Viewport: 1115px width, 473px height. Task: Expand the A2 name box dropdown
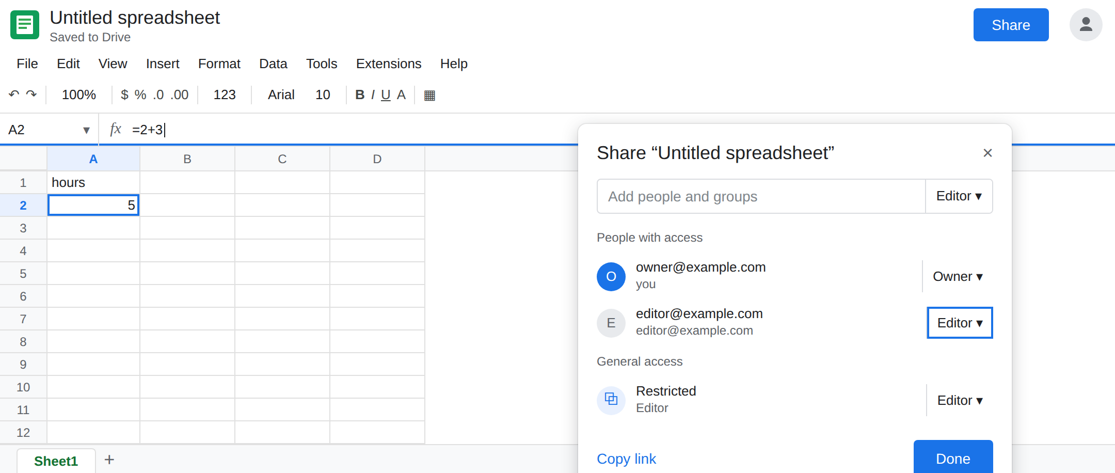pyautogui.click(x=86, y=130)
